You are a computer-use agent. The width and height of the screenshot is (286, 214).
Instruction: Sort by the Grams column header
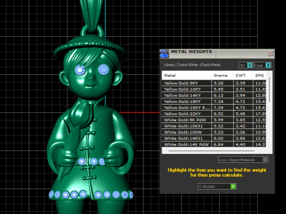click(x=222, y=75)
